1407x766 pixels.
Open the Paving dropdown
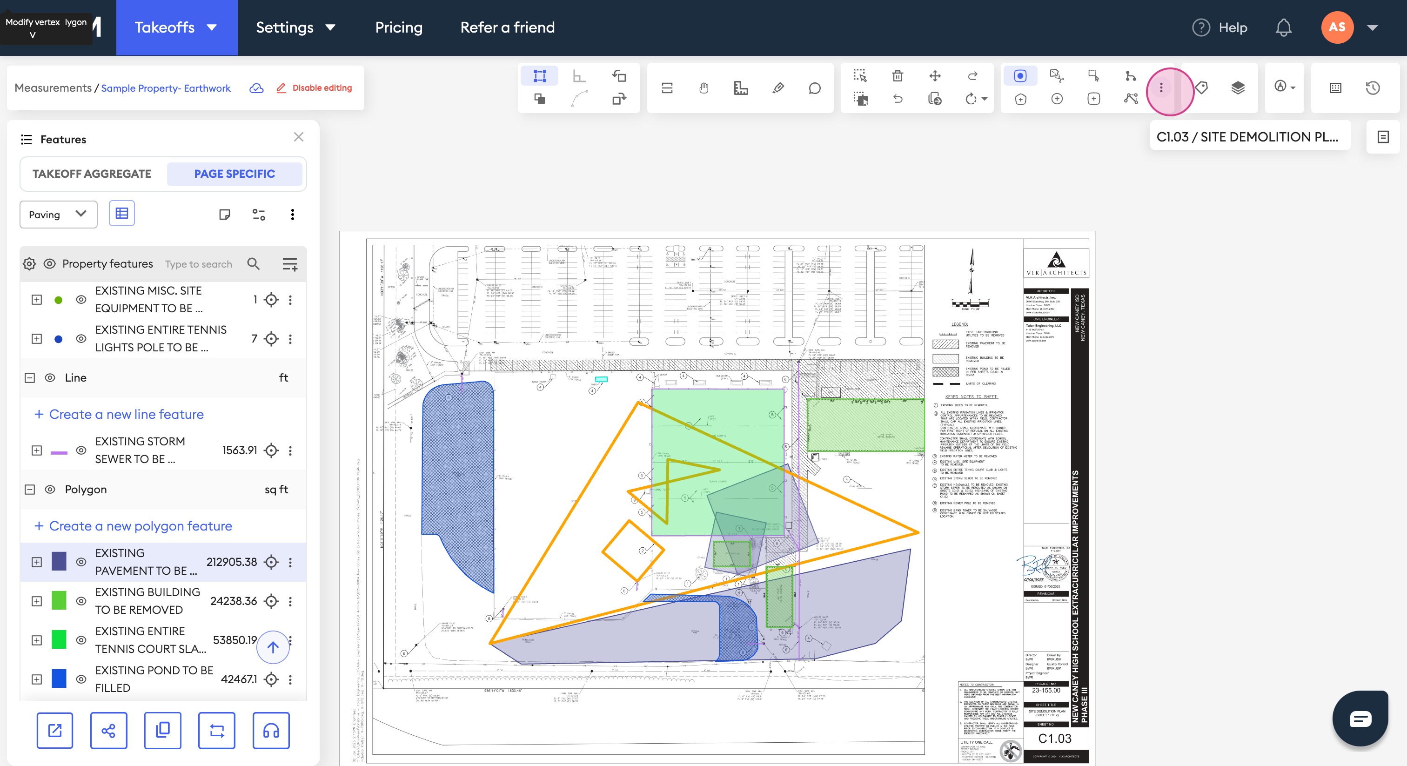[58, 214]
